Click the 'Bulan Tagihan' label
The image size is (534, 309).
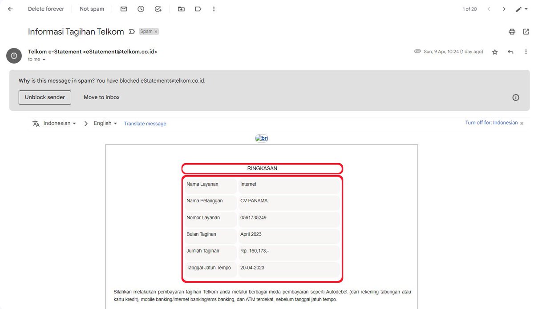coord(201,234)
